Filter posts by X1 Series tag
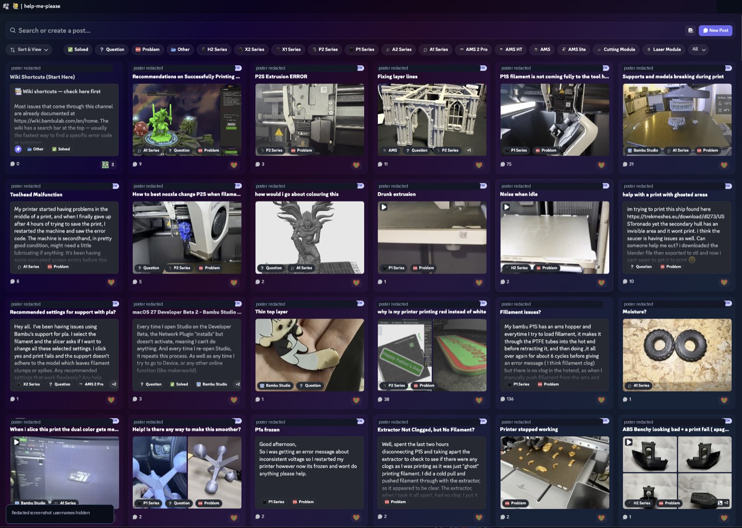742x528 pixels. 288,50
